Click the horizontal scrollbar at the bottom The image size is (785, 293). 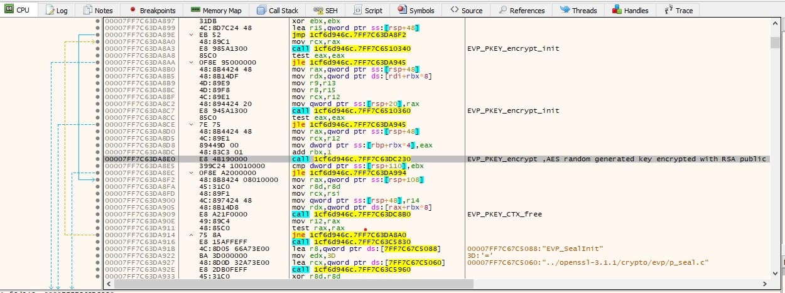click(440, 285)
